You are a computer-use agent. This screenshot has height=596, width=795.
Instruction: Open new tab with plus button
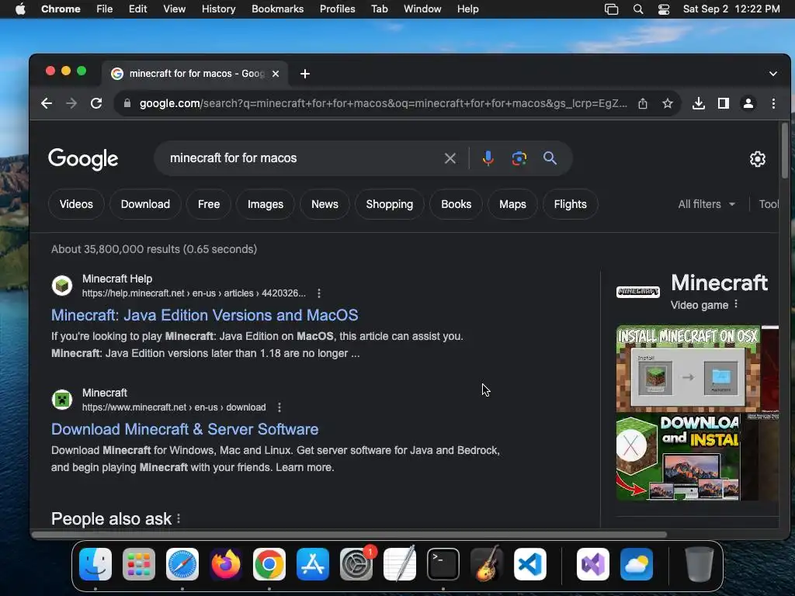coord(304,74)
